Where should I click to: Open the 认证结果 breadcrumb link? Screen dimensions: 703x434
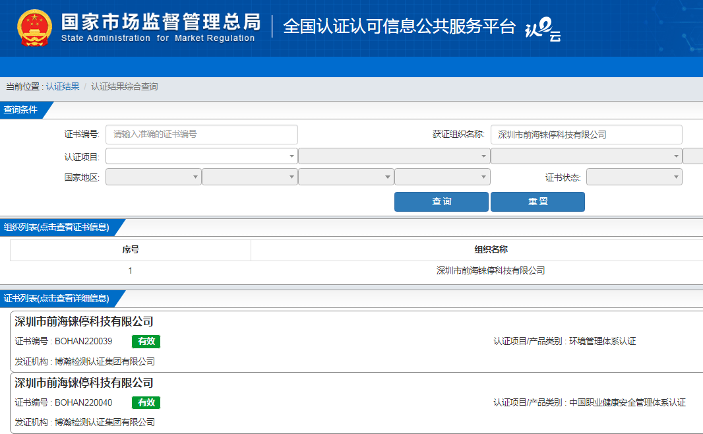point(63,86)
